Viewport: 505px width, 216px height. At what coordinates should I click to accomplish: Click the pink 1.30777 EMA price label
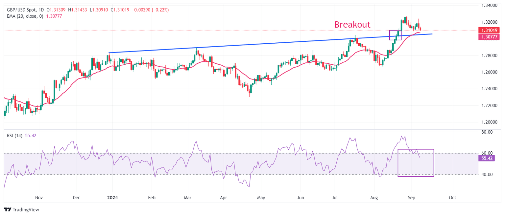[x=489, y=37]
